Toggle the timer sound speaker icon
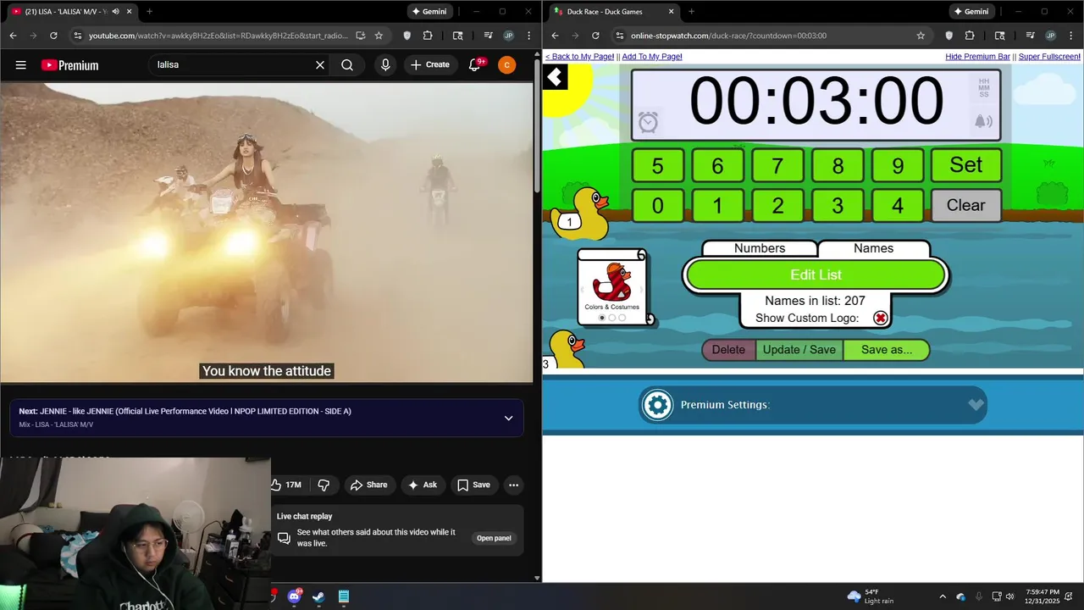Viewport: 1084px width, 610px height. coord(983,121)
